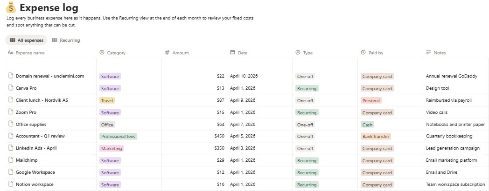Click the calendar icon in Date header
The image size is (489, 191).
tap(232, 53)
